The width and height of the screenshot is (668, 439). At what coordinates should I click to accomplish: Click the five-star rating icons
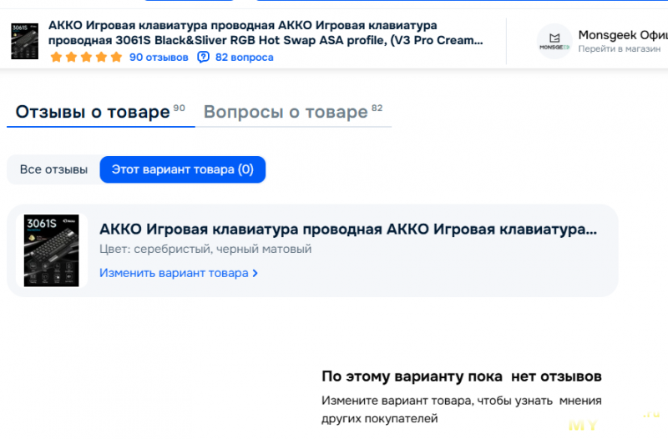click(x=86, y=57)
